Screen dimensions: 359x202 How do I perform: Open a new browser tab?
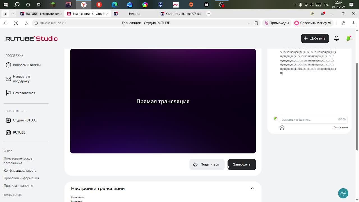209,13
